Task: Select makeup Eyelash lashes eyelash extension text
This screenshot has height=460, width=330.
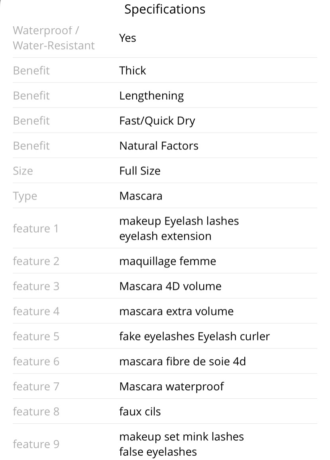Action: coord(179,229)
